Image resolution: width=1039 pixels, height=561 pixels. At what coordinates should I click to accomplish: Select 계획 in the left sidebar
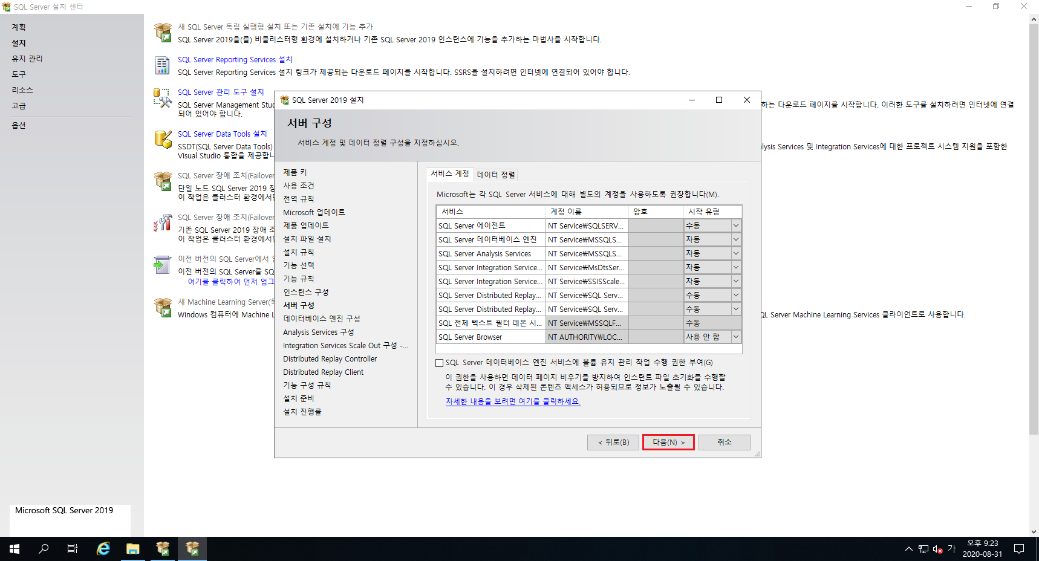(x=19, y=27)
